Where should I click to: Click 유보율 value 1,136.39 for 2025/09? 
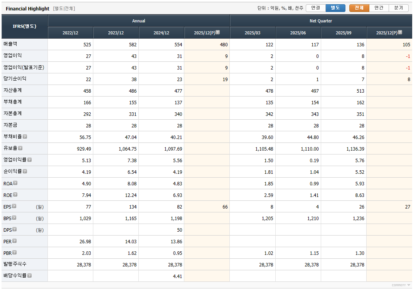click(x=355, y=149)
